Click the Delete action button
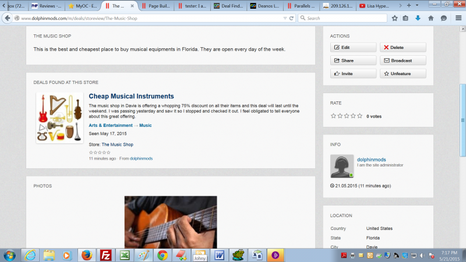 [x=403, y=47]
